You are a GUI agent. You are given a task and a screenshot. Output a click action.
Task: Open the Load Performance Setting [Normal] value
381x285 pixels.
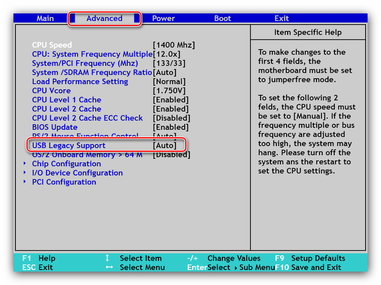(x=169, y=81)
